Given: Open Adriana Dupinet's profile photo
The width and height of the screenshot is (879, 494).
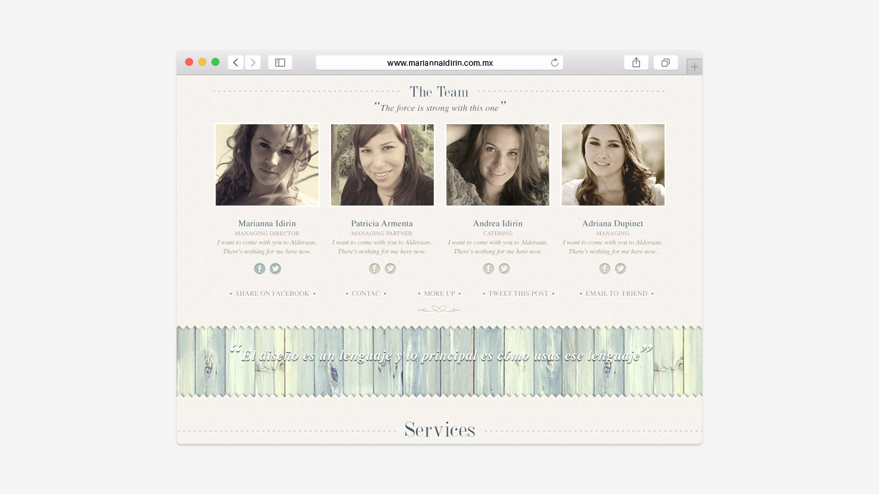Looking at the screenshot, I should pyautogui.click(x=613, y=165).
